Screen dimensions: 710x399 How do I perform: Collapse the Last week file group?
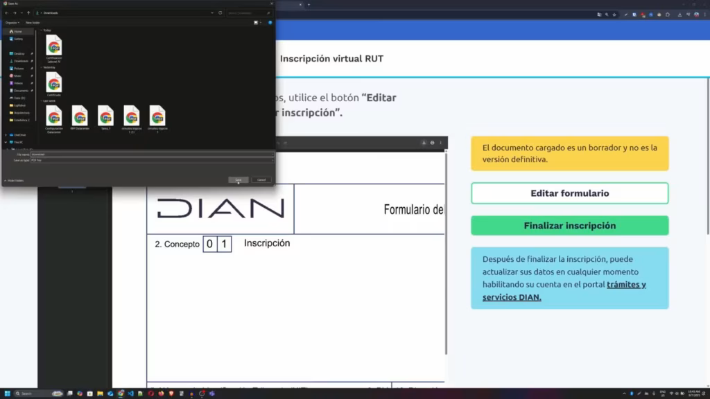click(x=41, y=101)
